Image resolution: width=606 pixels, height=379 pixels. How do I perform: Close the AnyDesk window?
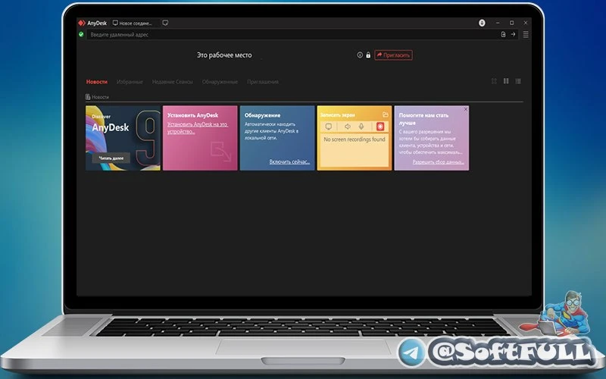tap(526, 23)
